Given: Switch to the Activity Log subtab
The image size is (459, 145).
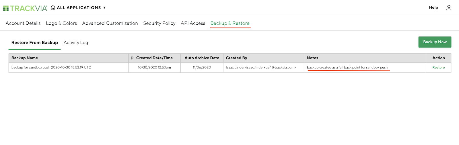Looking at the screenshot, I should pyautogui.click(x=76, y=42).
